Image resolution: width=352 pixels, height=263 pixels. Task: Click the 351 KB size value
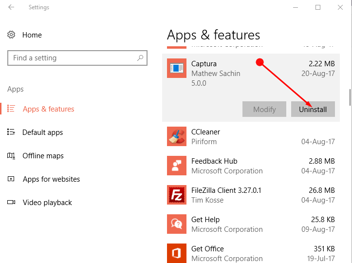pyautogui.click(x=324, y=248)
